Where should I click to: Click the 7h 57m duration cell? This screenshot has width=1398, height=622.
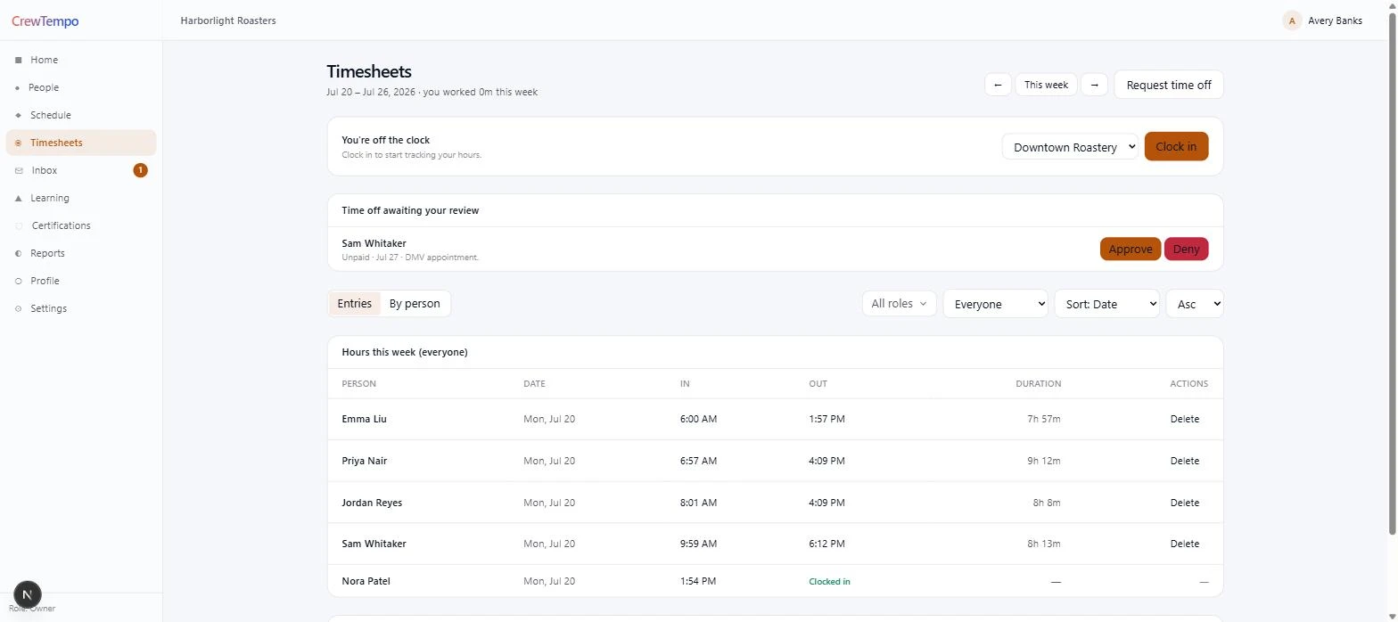point(1043,419)
